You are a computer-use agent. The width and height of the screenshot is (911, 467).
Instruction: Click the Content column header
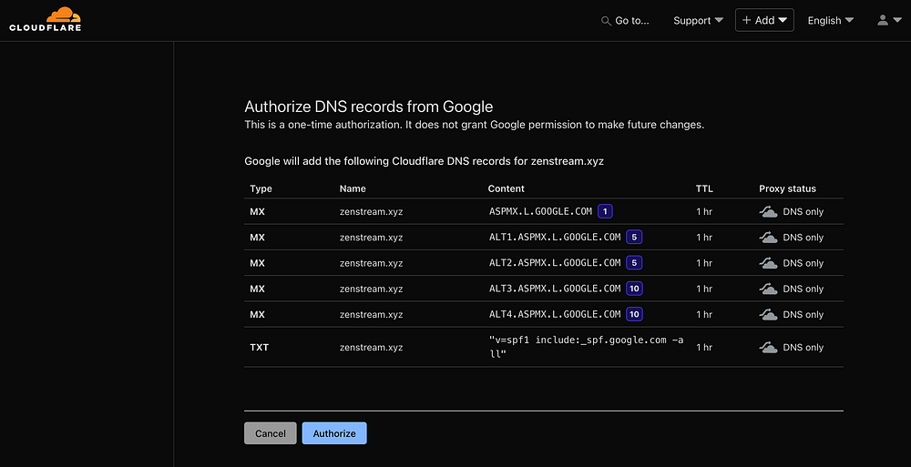(x=507, y=188)
